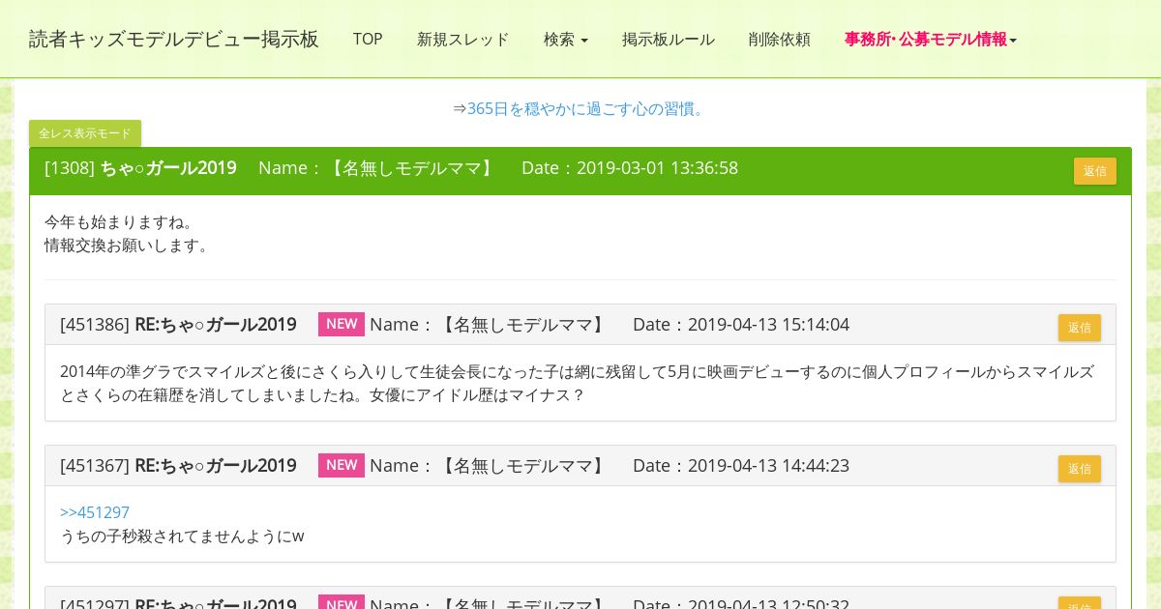
Task: Open 掲示板ルール page
Action: 669,40
